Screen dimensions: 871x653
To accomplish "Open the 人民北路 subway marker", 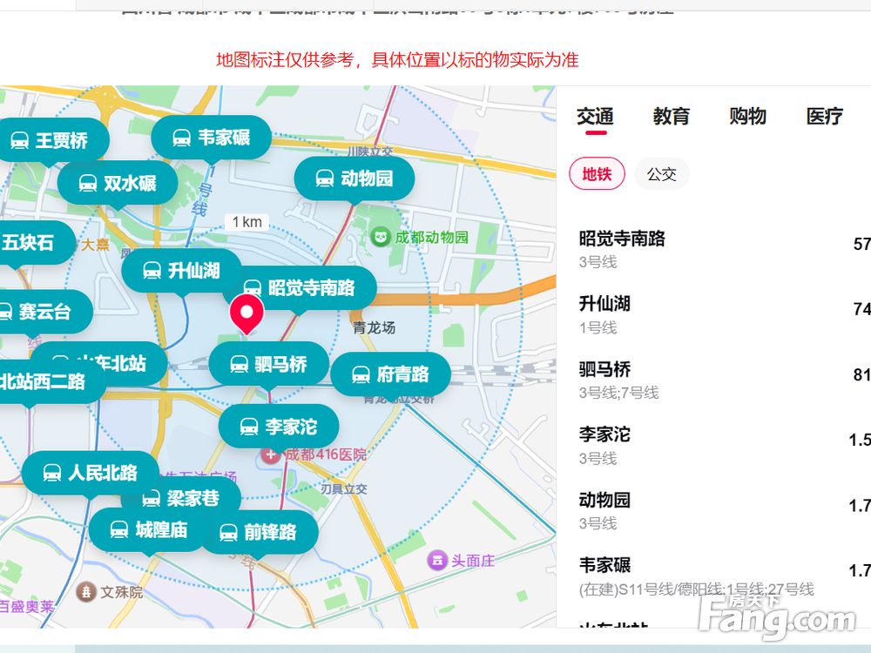I will click(91, 473).
